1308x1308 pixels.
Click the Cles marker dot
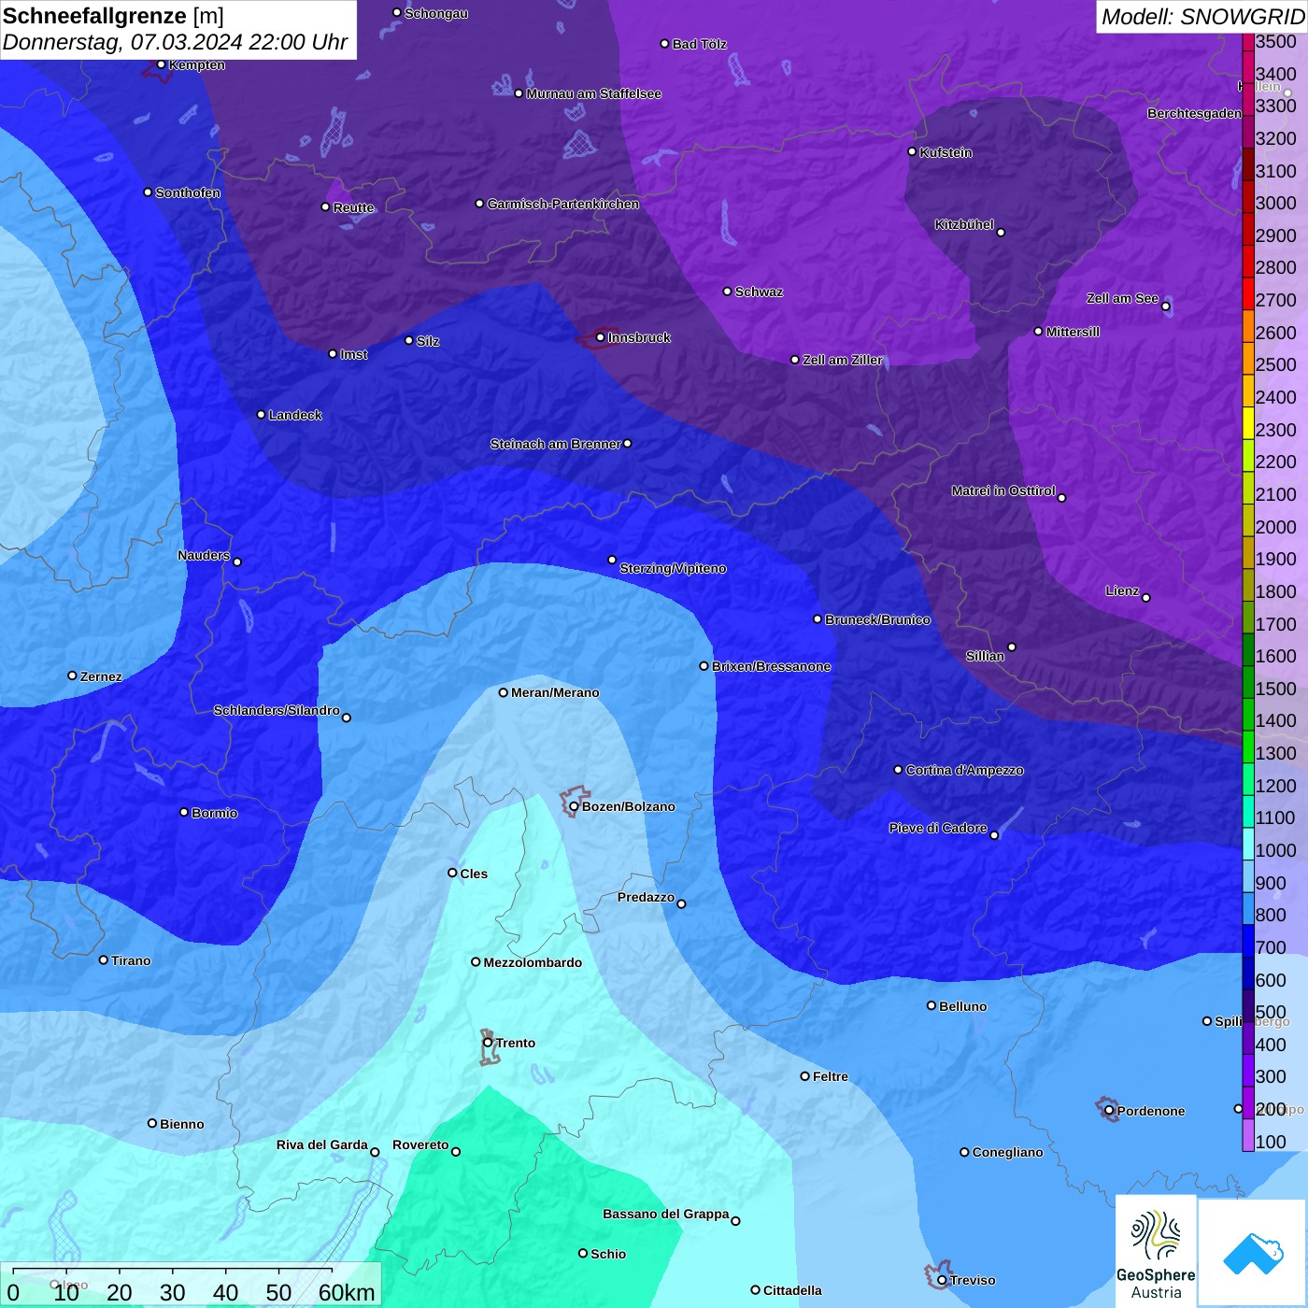(452, 873)
